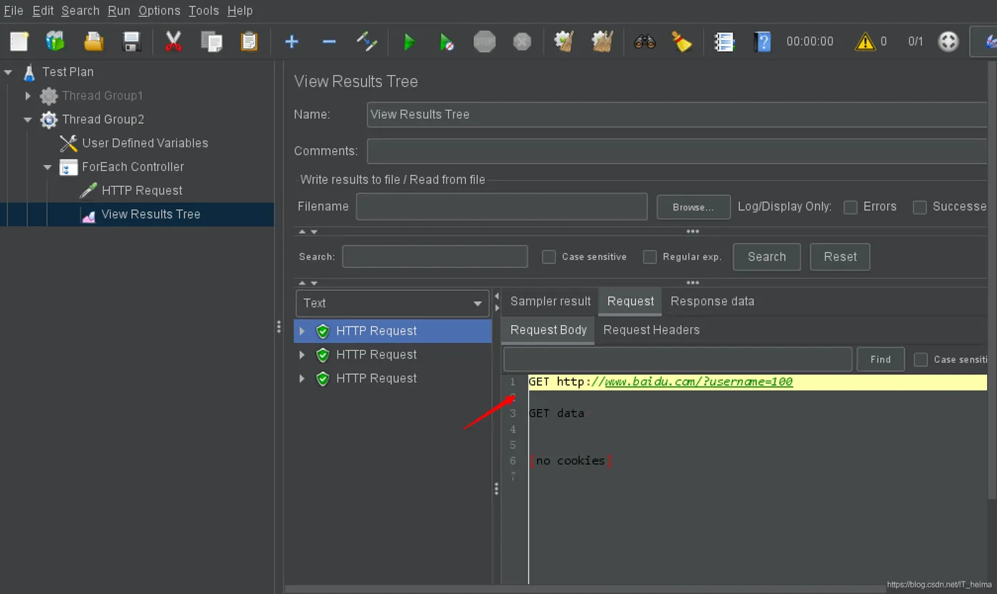Screen dimensions: 997x594
Task: Click the green Start test run icon
Action: coord(409,42)
